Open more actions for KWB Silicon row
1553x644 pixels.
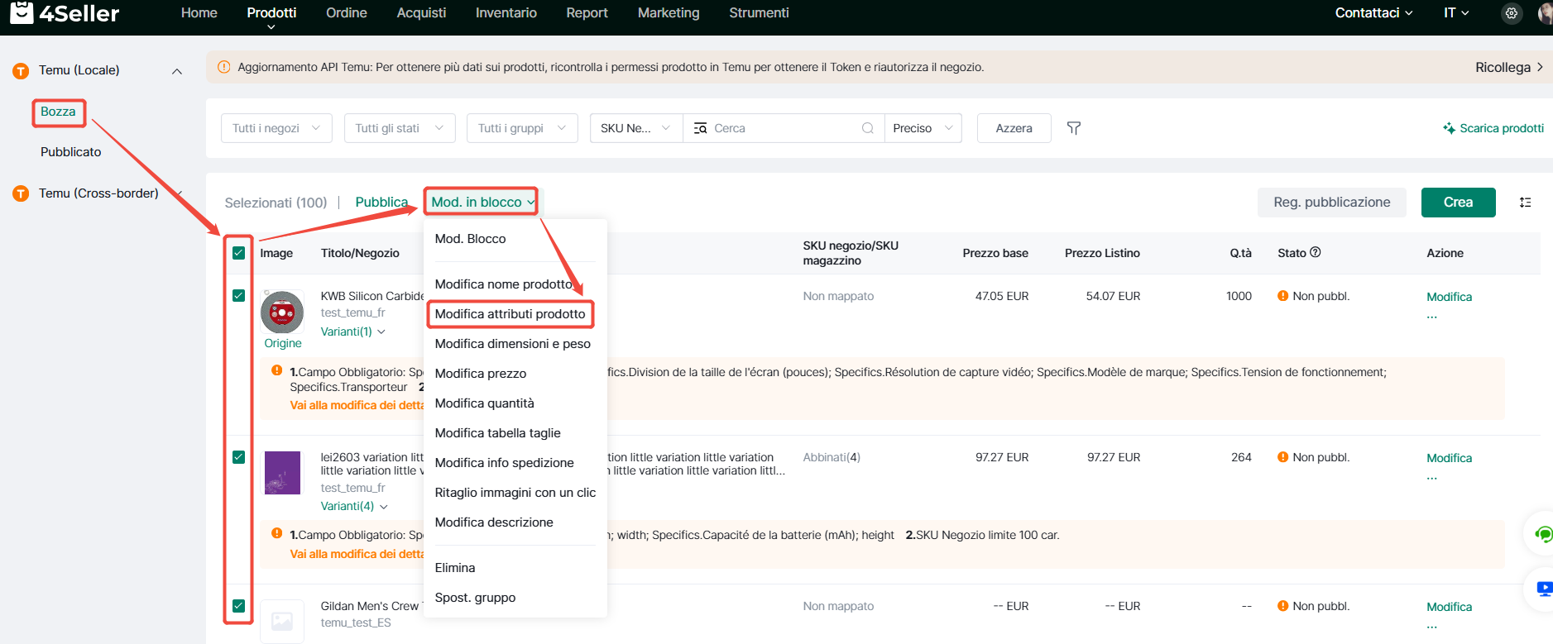tap(1432, 317)
